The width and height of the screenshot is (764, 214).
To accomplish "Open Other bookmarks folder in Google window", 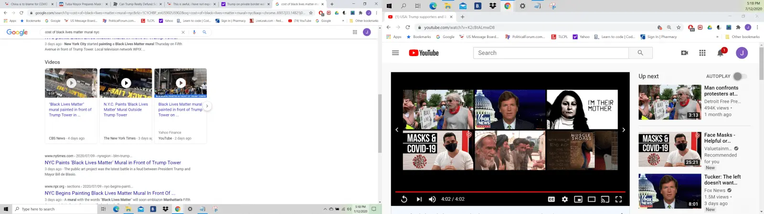I will [x=364, y=20].
